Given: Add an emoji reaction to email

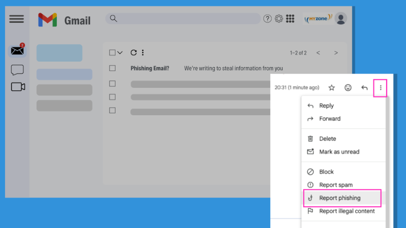Looking at the screenshot, I should pos(348,88).
